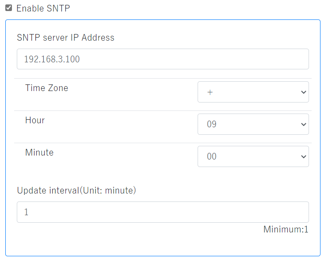The height and width of the screenshot is (266, 328).
Task: Click the Time Zone row label
Action: tap(46, 88)
